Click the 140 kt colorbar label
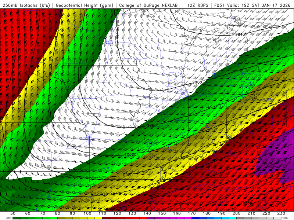The image size is (294, 220). point(147,213)
